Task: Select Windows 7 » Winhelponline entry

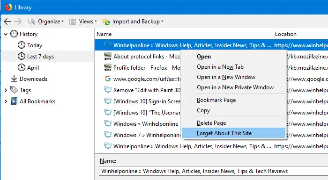Action: pos(138,135)
